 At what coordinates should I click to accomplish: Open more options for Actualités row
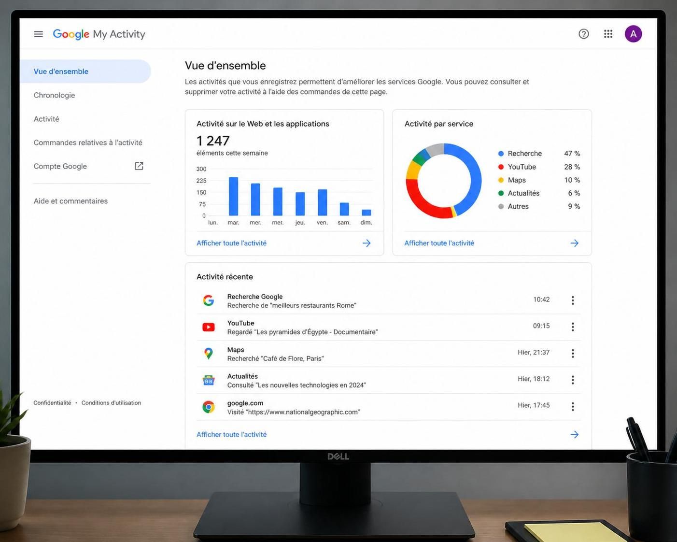pyautogui.click(x=573, y=380)
